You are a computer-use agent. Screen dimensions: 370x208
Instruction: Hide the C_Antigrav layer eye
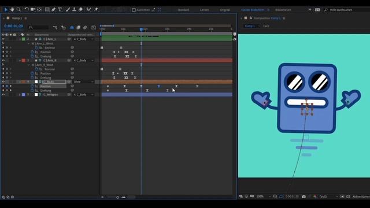click(3, 95)
